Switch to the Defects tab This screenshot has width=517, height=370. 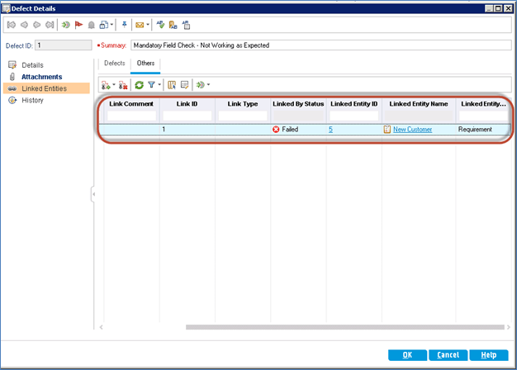tap(114, 63)
